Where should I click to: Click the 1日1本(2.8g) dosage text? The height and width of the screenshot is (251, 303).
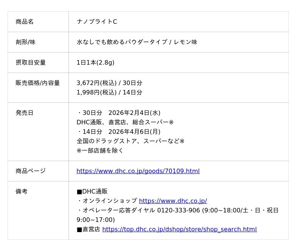[95, 63]
